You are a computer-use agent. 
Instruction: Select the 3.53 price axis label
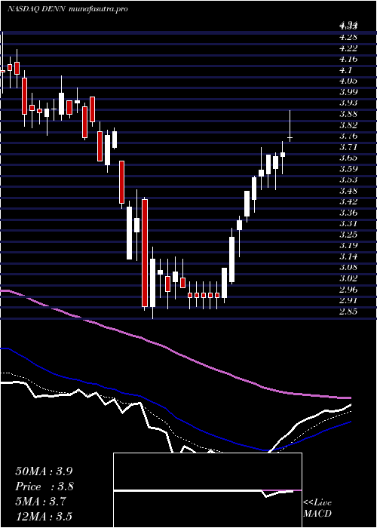[348, 180]
